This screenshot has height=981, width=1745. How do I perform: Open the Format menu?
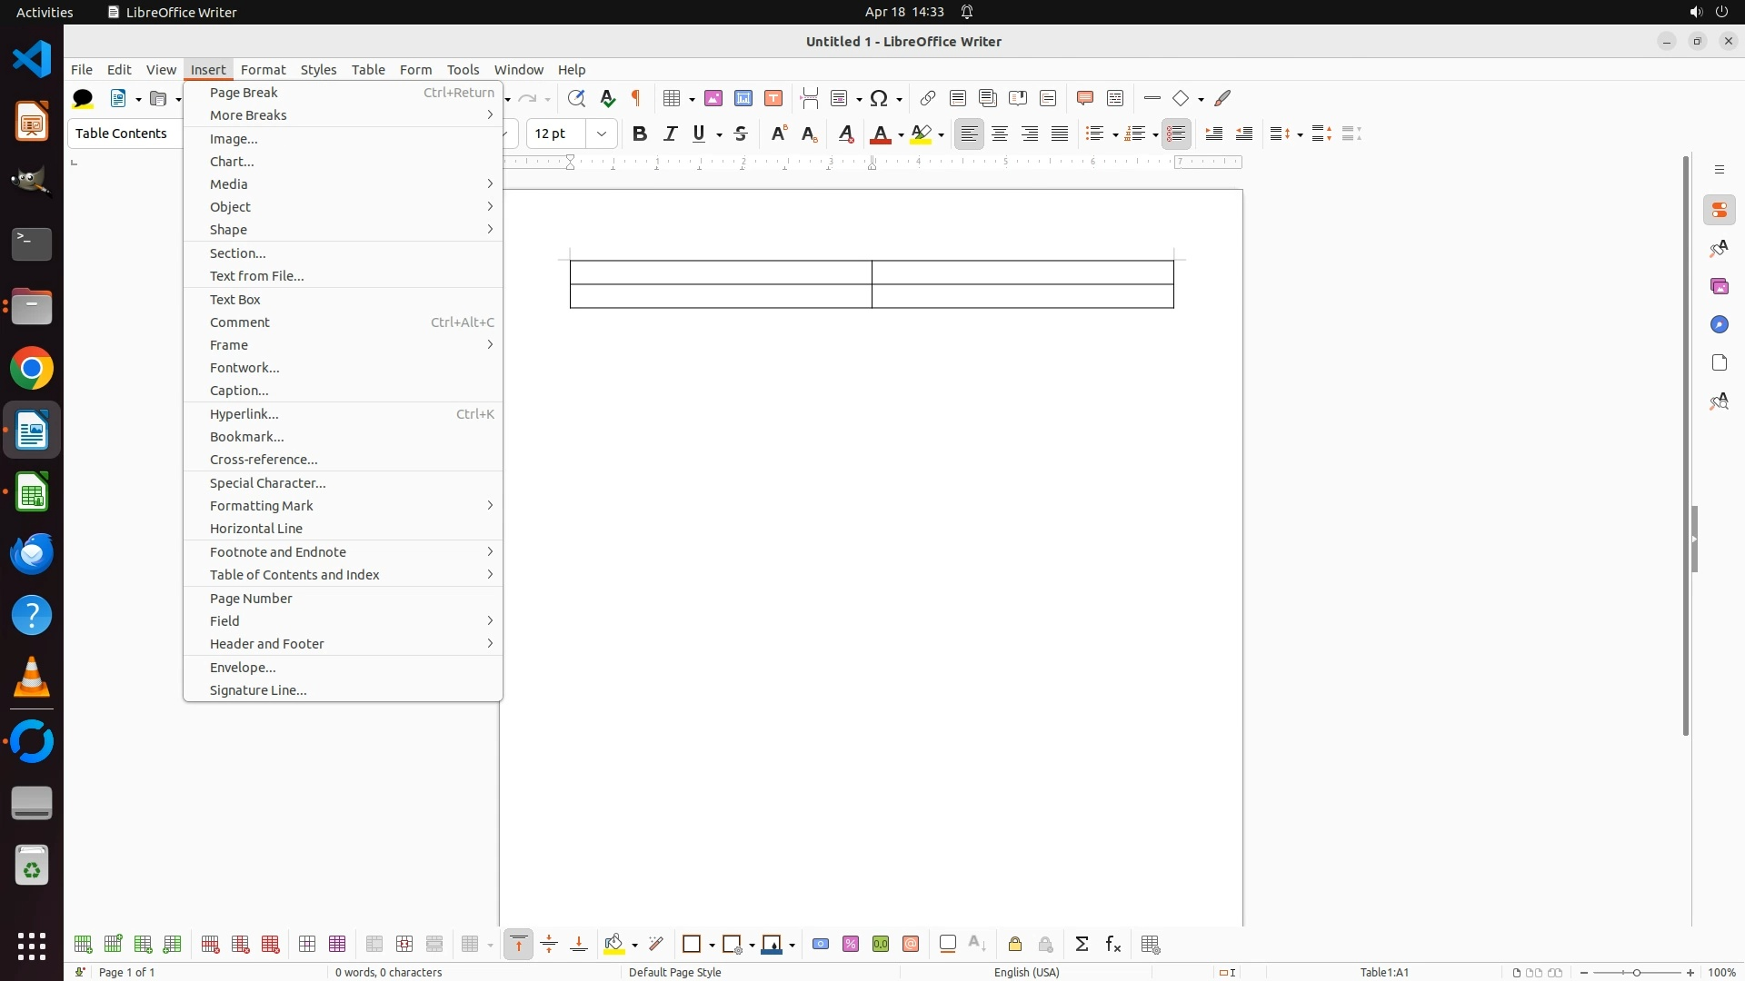pos(263,70)
